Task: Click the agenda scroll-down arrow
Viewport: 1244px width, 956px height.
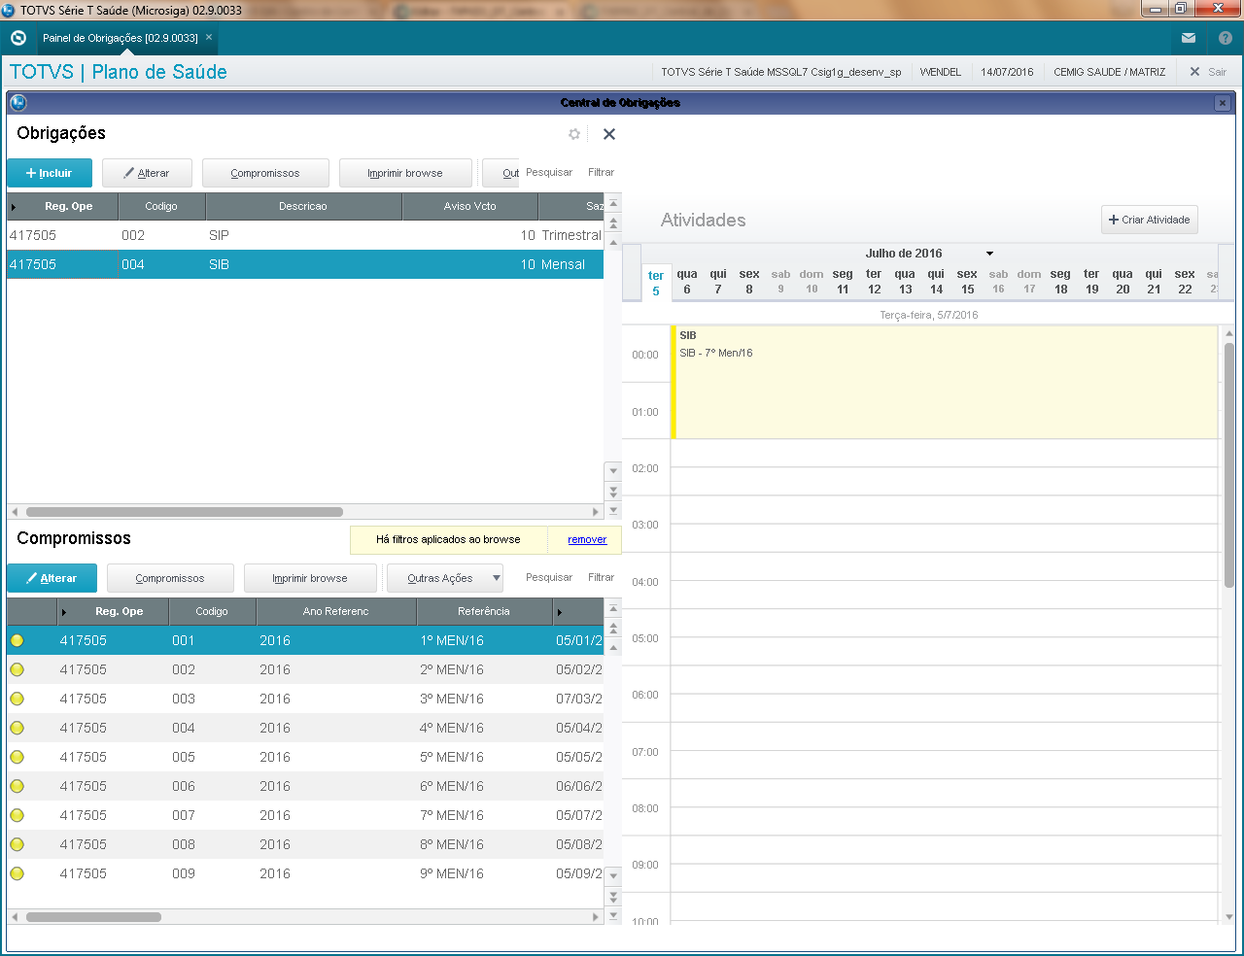Action: (x=1229, y=916)
